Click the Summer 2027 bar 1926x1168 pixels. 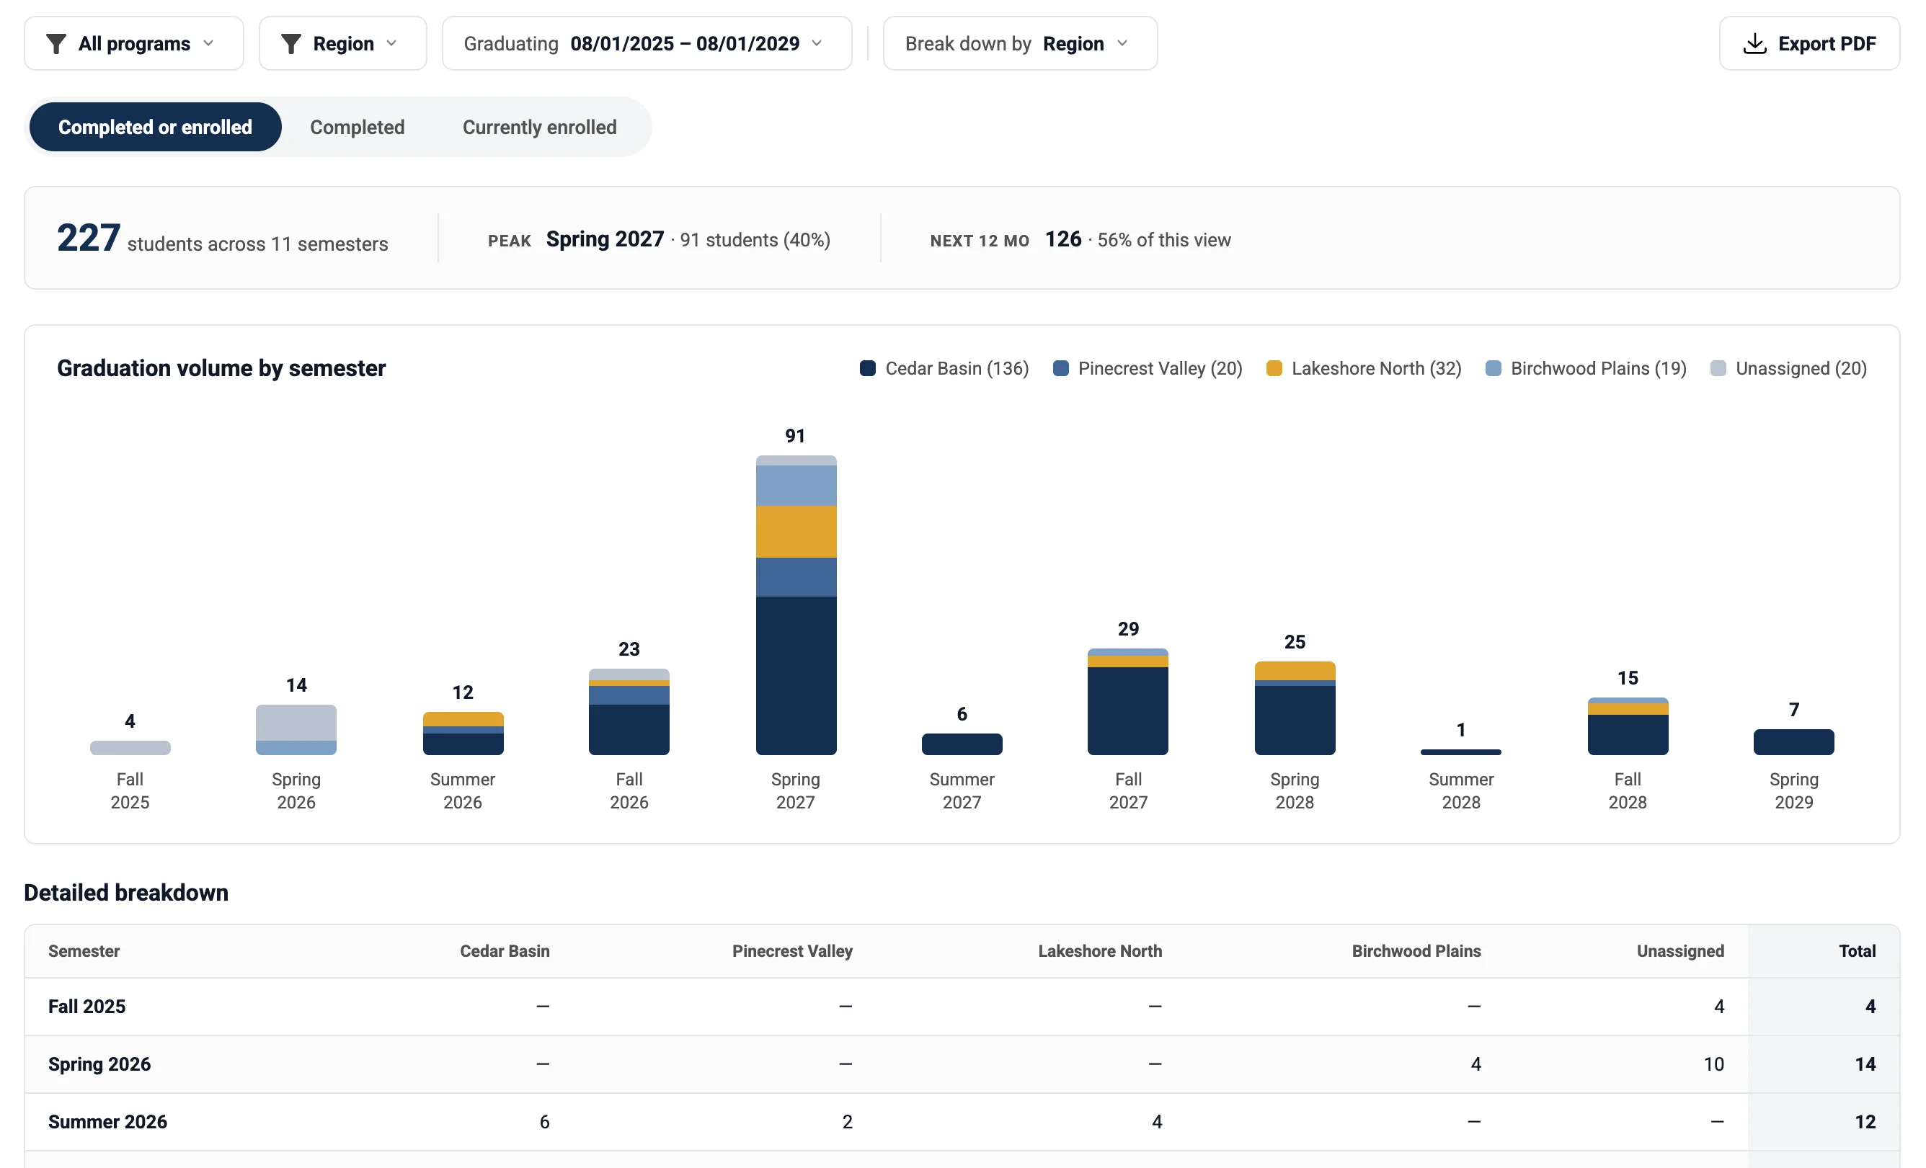click(962, 744)
